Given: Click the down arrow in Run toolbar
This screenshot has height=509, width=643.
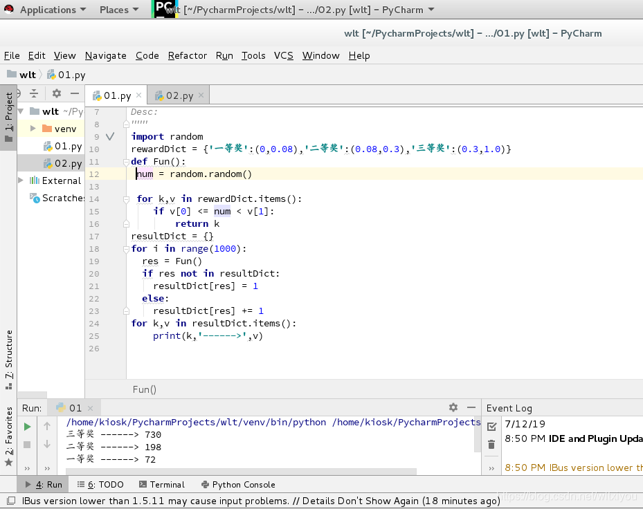Looking at the screenshot, I should [47, 444].
